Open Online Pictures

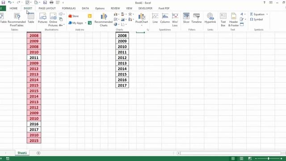(53, 20)
